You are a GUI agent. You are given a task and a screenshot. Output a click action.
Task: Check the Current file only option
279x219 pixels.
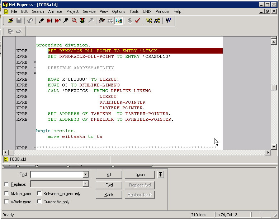(x=39, y=202)
